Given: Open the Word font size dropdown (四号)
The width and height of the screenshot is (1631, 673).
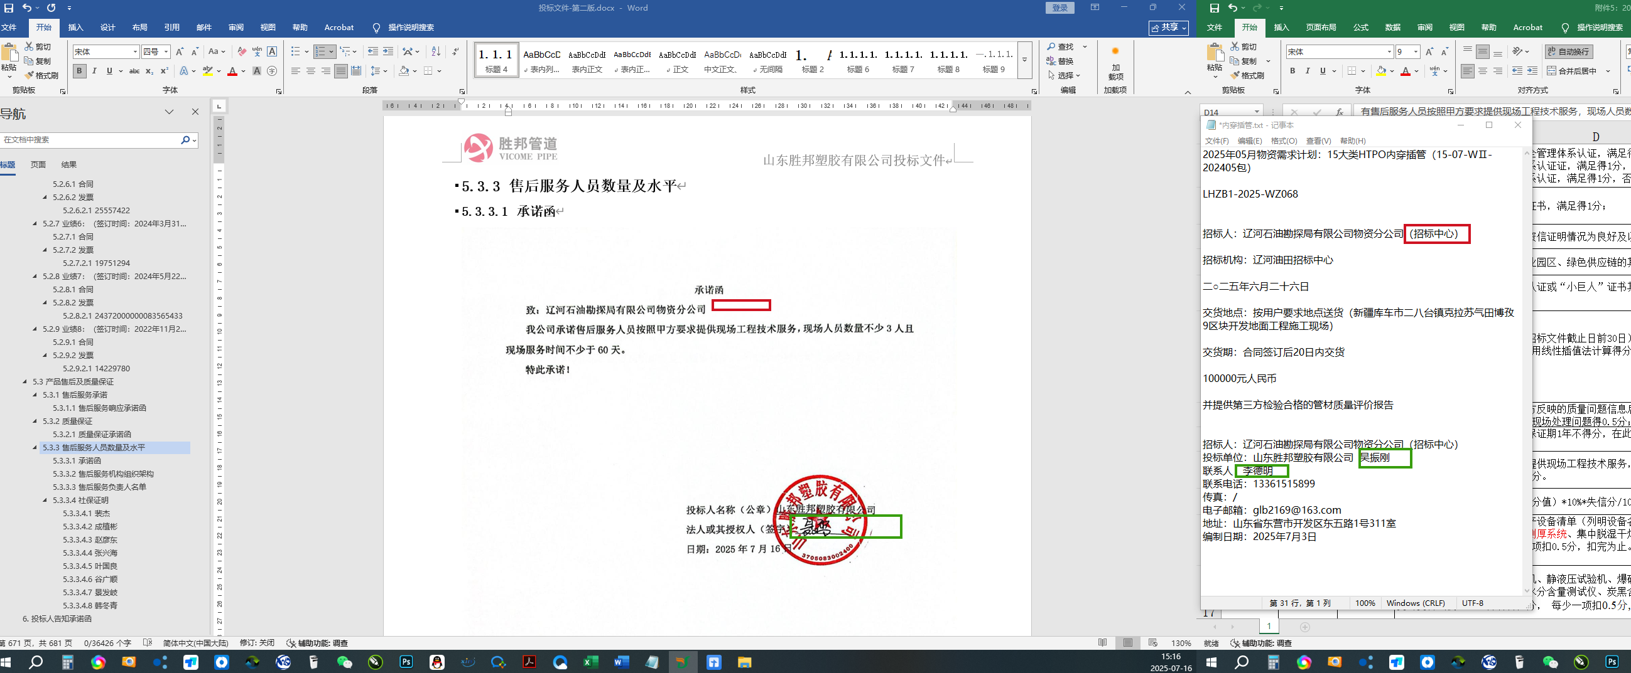Looking at the screenshot, I should click(166, 52).
